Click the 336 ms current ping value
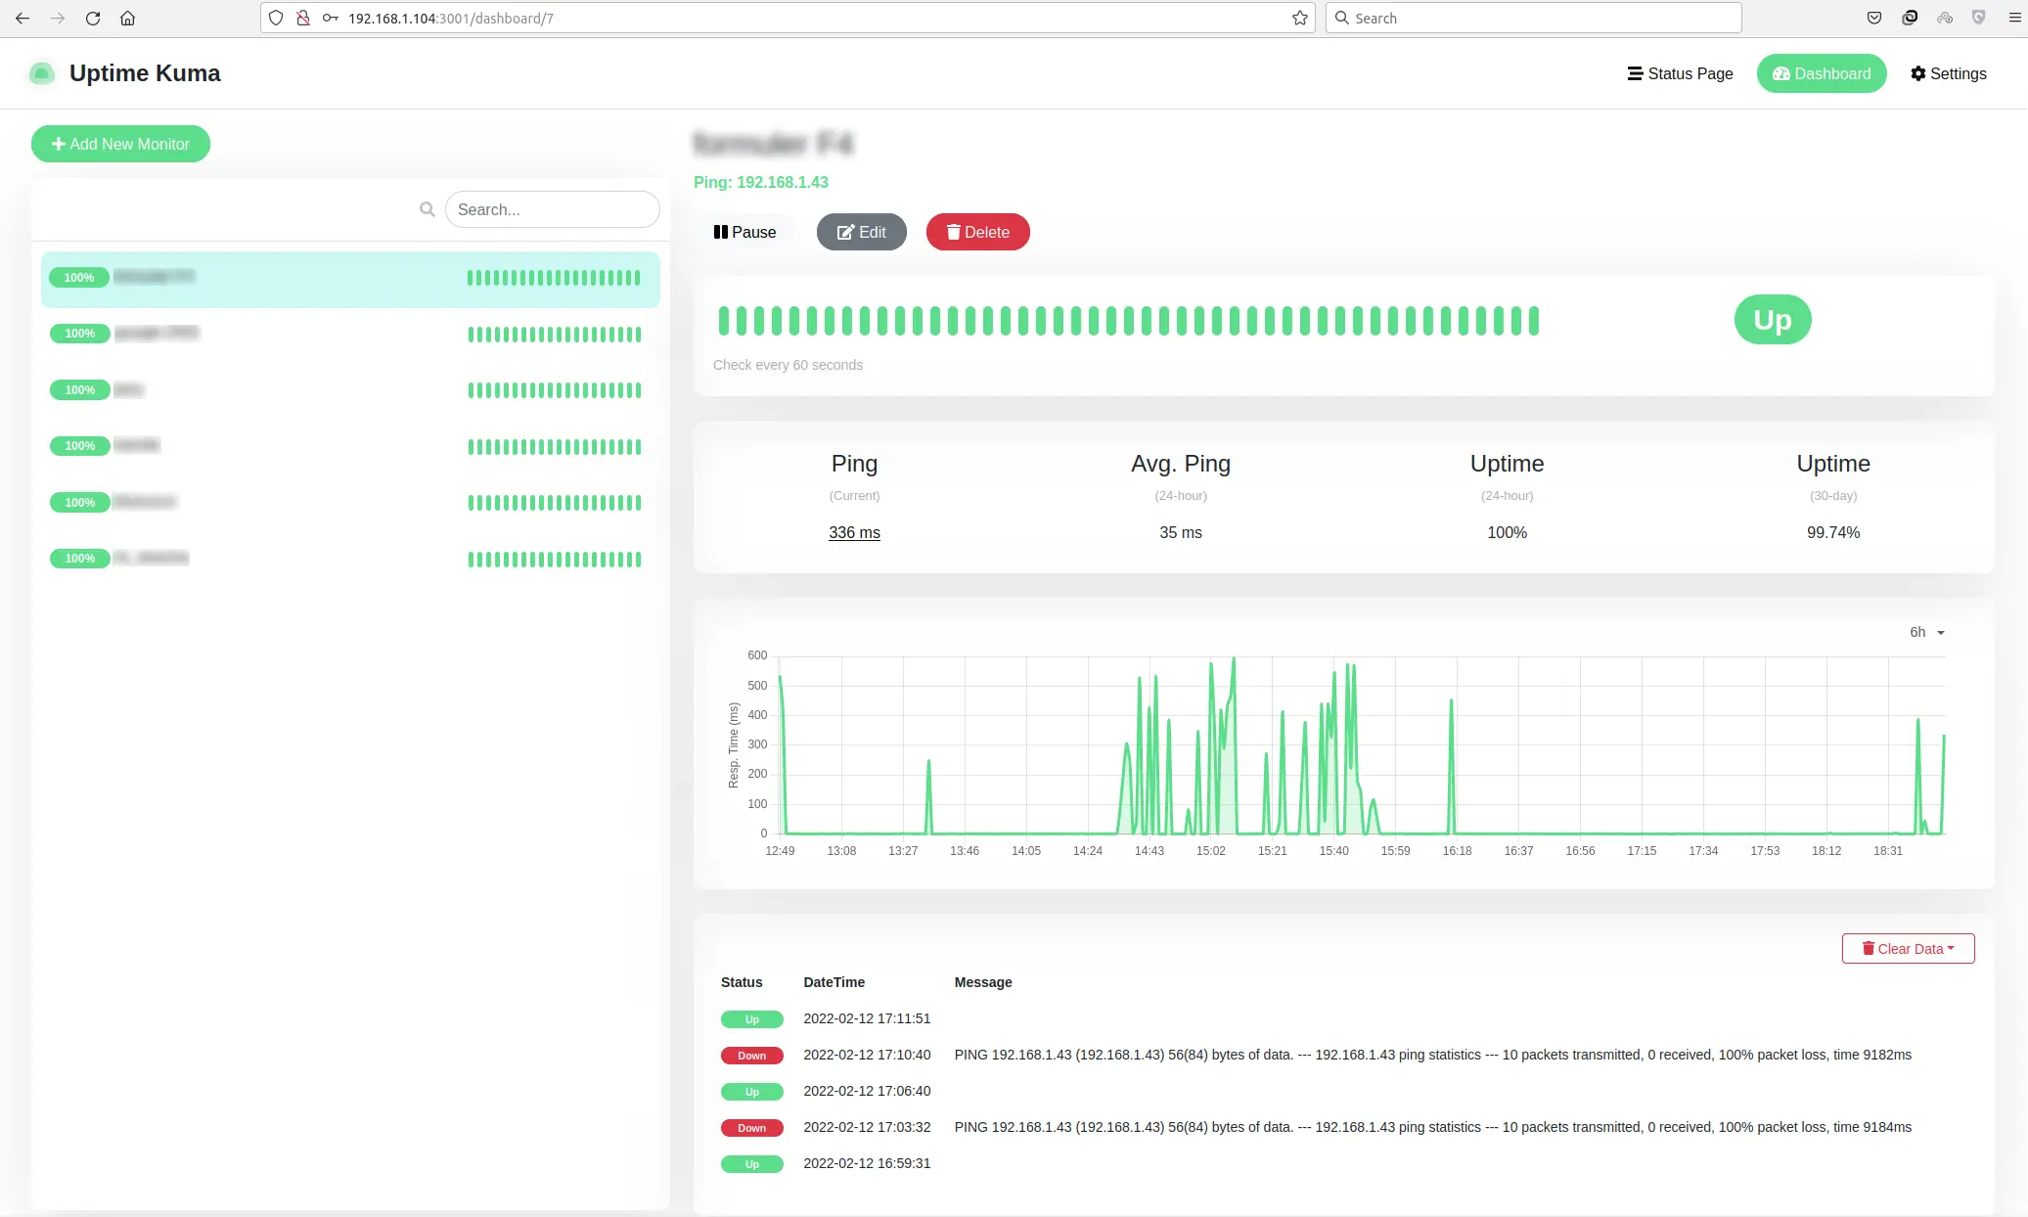 (x=854, y=532)
